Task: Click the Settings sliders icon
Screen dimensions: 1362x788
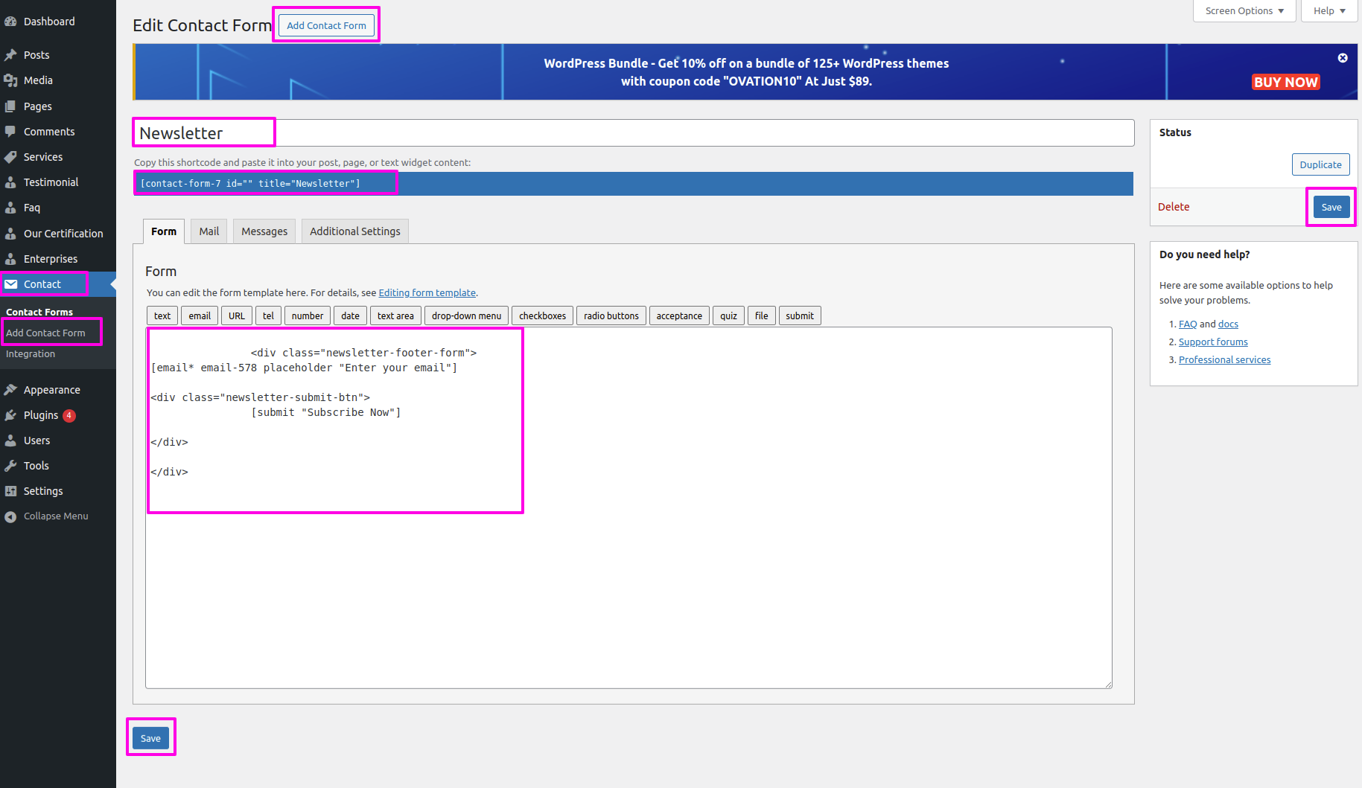Action: tap(10, 491)
